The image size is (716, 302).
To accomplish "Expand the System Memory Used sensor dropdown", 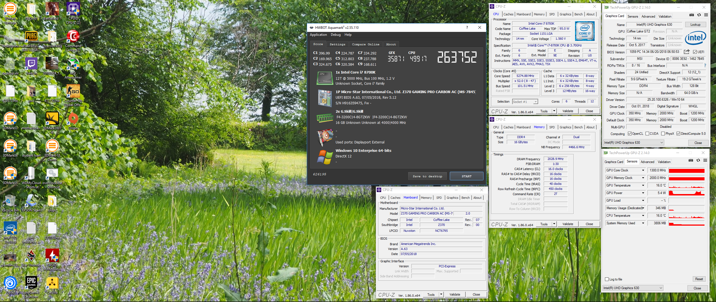I will pos(643,223).
